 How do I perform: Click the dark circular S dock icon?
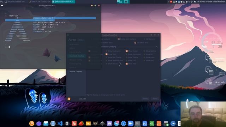click(67, 123)
